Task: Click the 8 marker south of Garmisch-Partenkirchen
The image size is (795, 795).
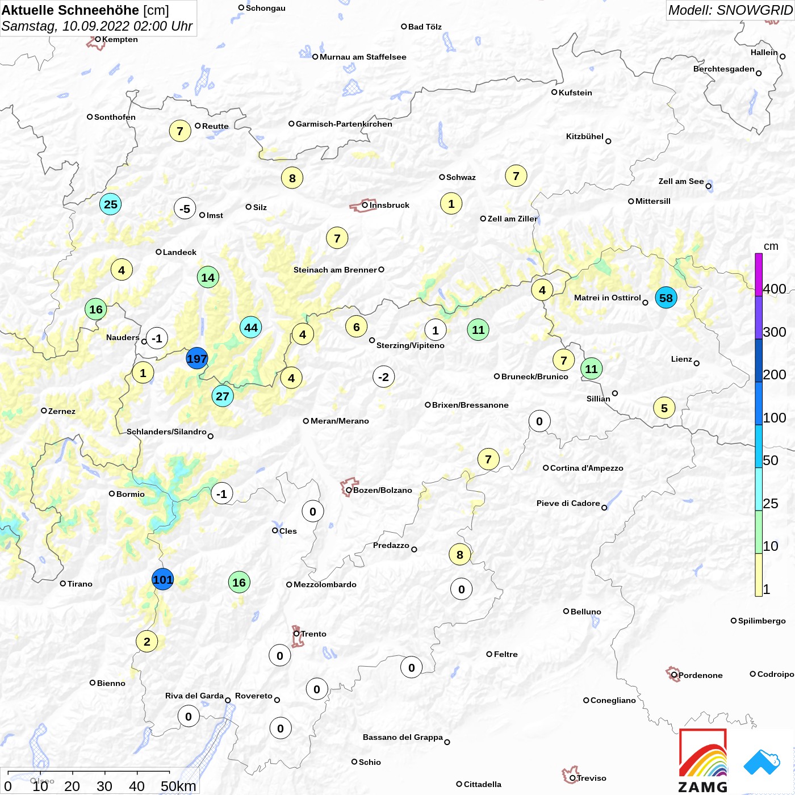Action: [292, 178]
